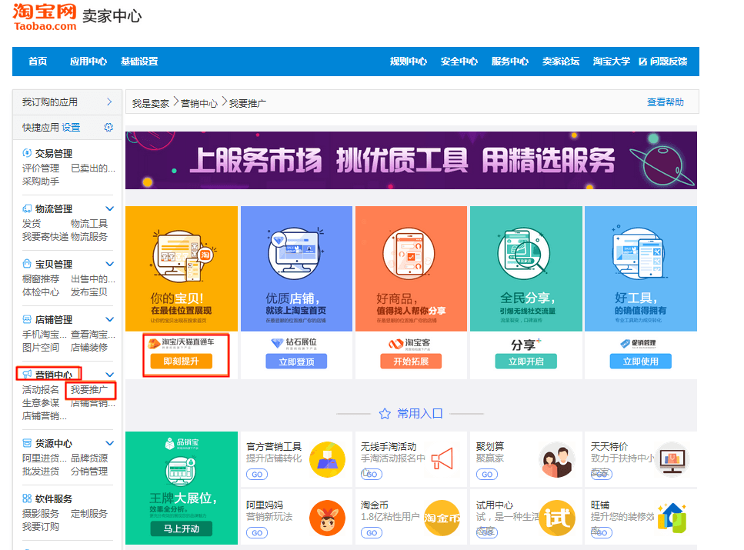Image resolution: width=744 pixels, height=550 pixels.
Task: Click the 营销中心 breadcrumb
Action: coord(199,103)
